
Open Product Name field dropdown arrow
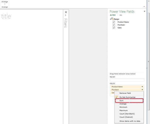(x=142, y=87)
